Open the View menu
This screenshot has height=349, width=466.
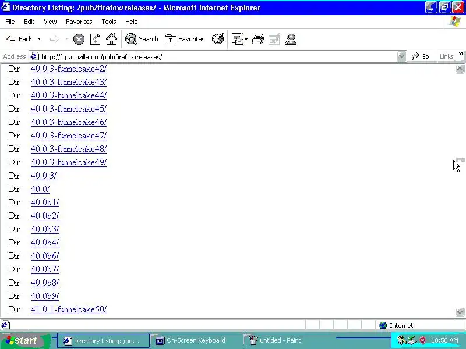click(50, 22)
